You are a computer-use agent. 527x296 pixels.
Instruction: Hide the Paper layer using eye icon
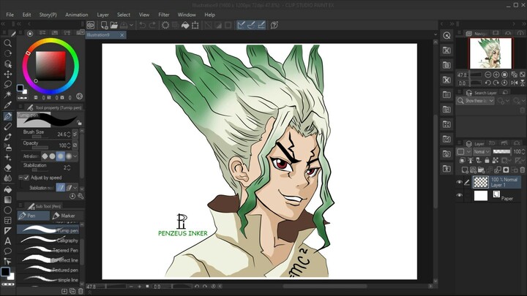[459, 195]
